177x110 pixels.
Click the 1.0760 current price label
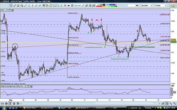(x=173, y=40)
